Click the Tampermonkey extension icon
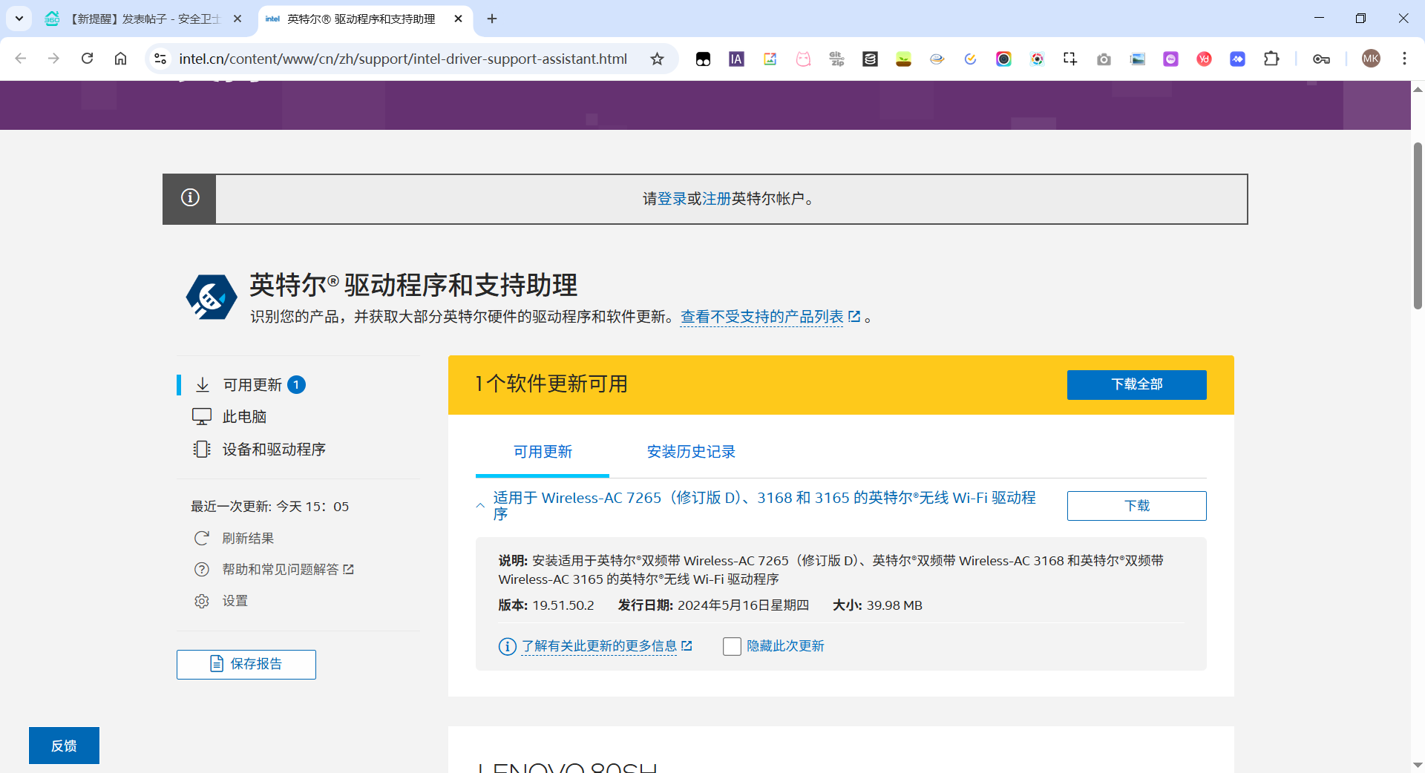Screen dimensions: 1425x773 703,59
